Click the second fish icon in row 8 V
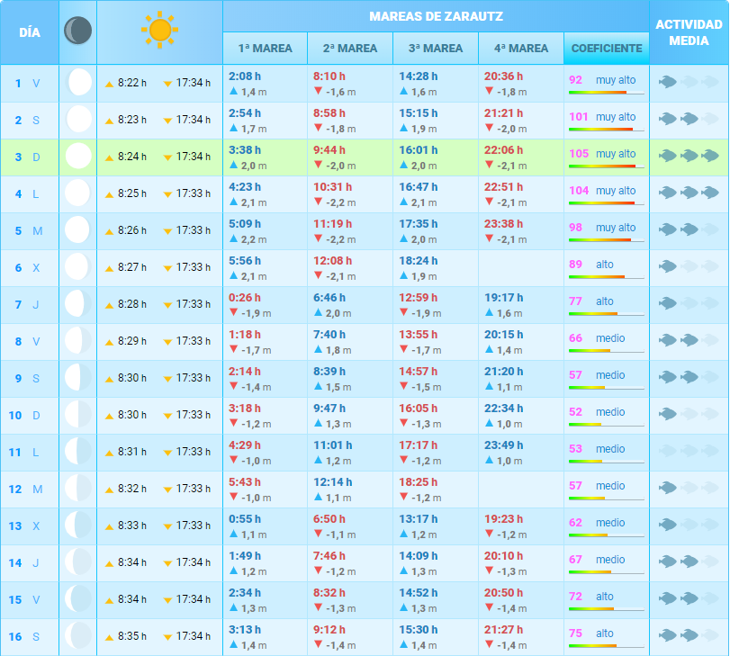Viewport: 730px width, 656px height. pyautogui.click(x=689, y=340)
